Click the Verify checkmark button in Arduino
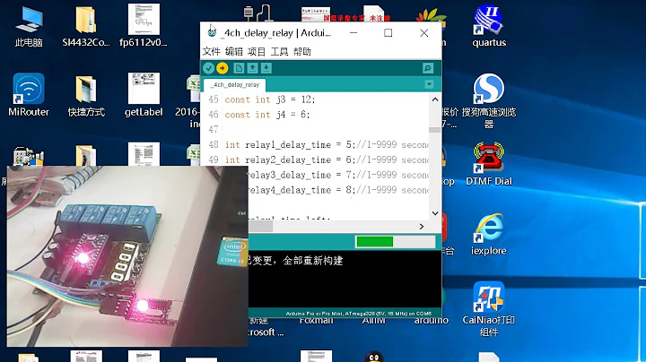 coord(208,68)
